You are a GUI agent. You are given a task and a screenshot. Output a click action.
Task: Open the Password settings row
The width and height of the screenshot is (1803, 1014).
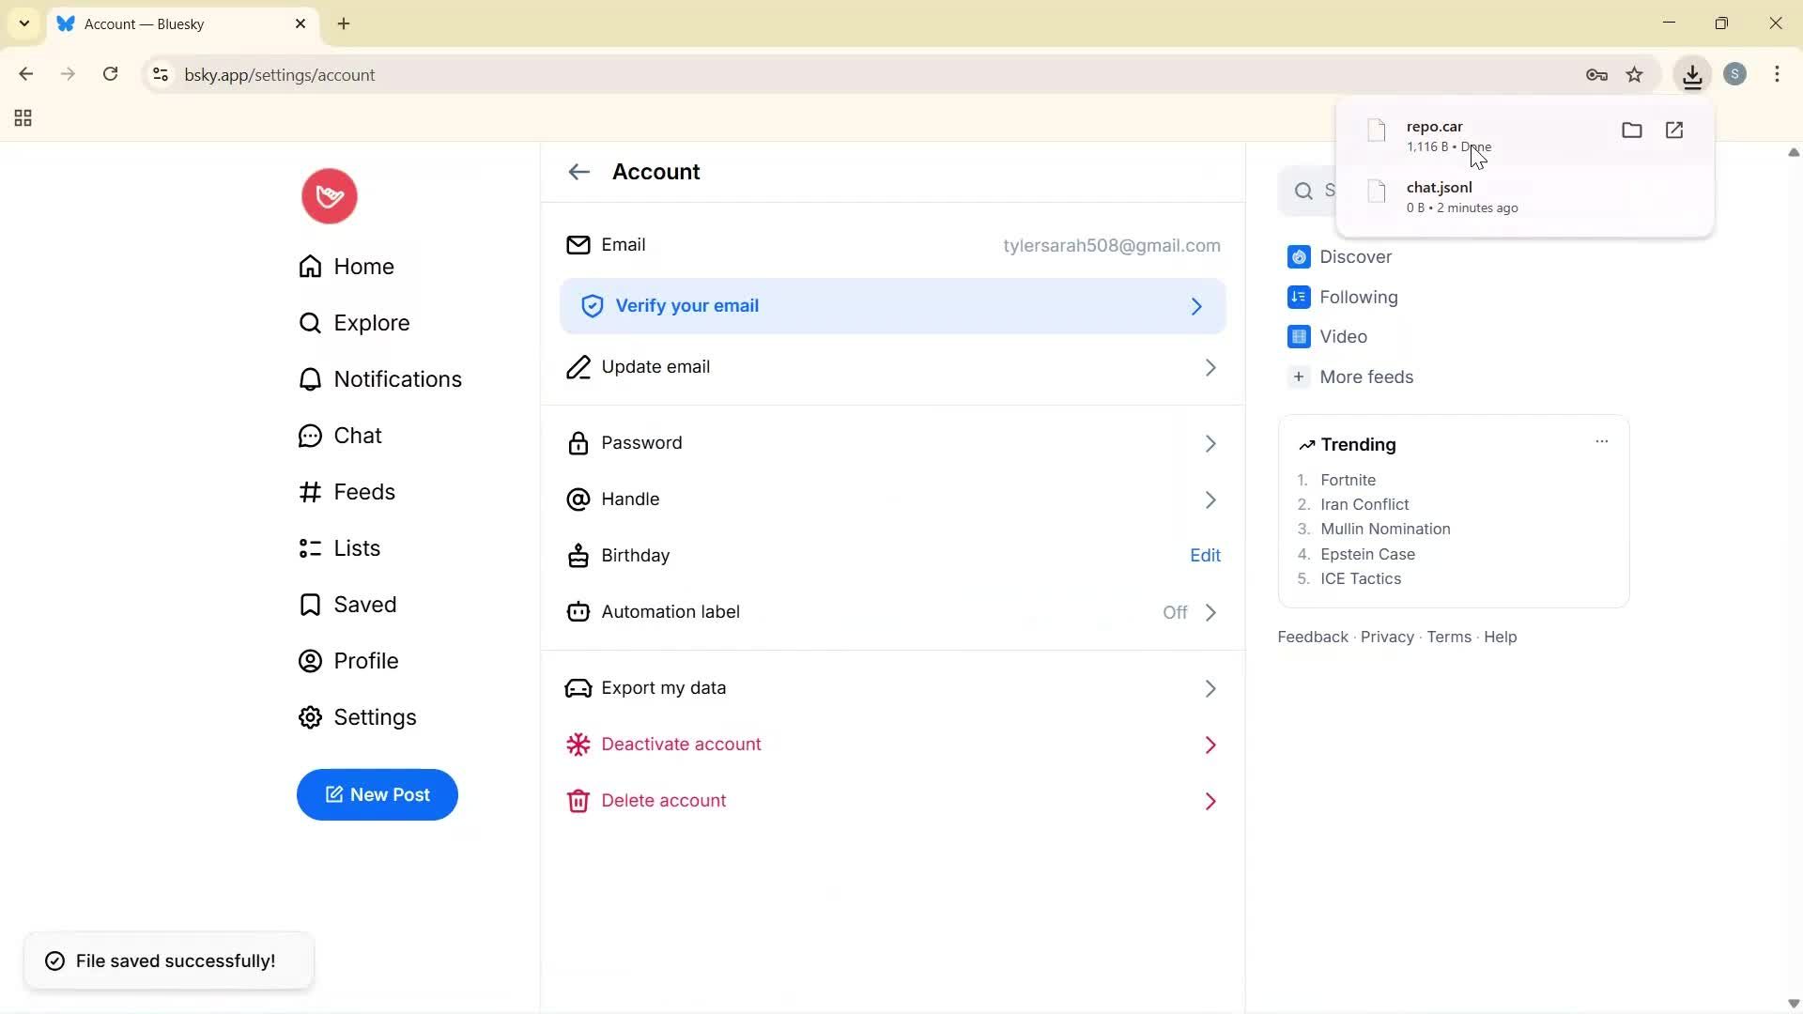coord(892,443)
